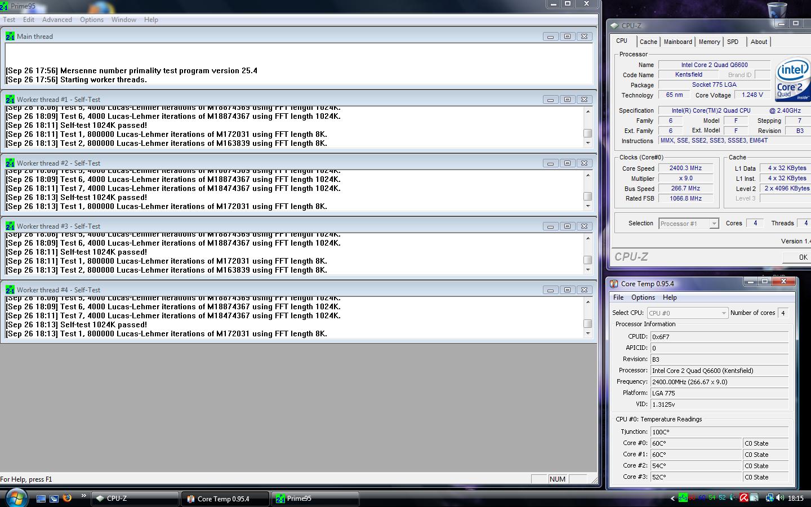Image resolution: width=811 pixels, height=507 pixels.
Task: Select the Recycle Bin desktop icon
Action: click(777, 10)
